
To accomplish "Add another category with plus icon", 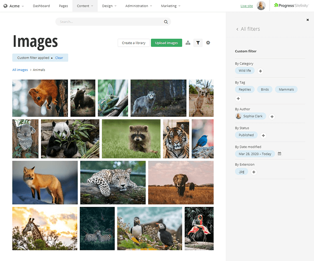I will tap(260, 71).
